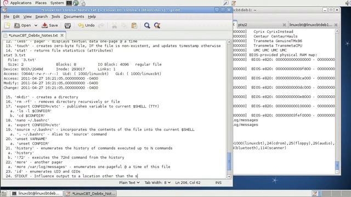Open the Tab Width dropdown

point(157,182)
